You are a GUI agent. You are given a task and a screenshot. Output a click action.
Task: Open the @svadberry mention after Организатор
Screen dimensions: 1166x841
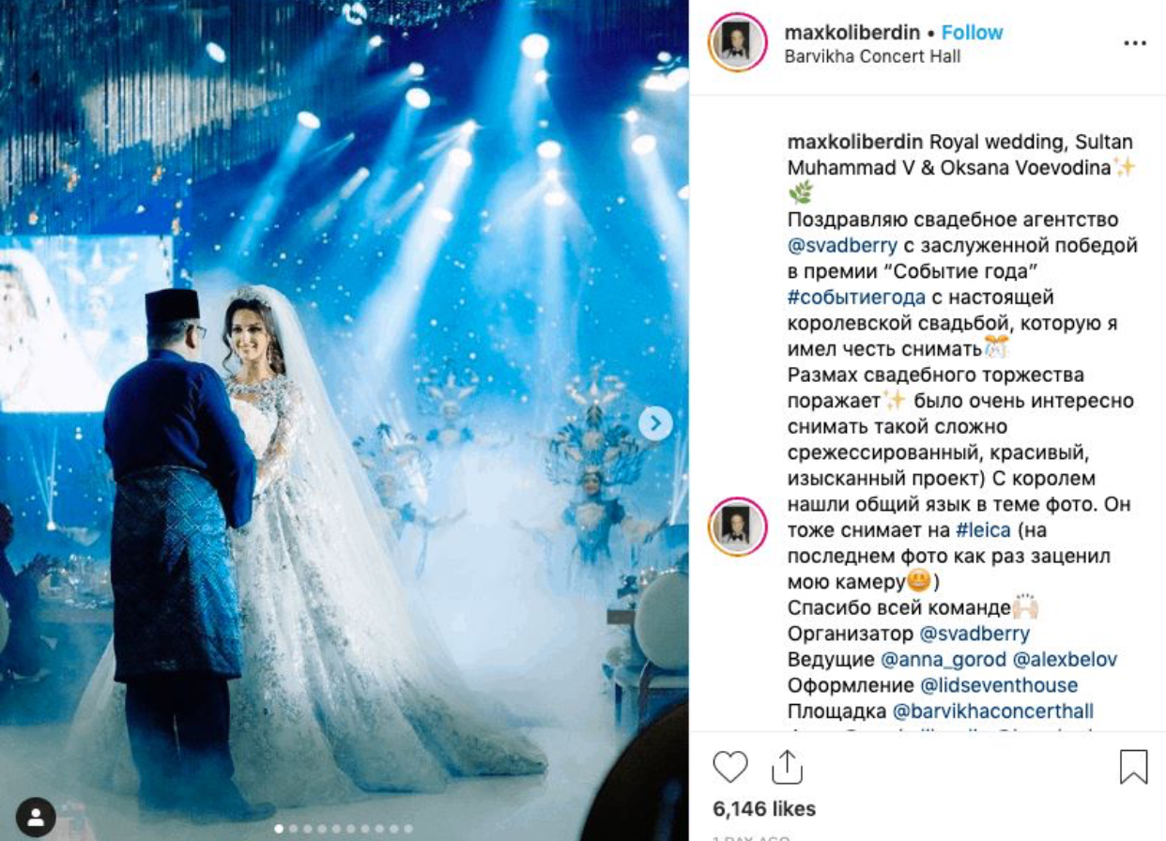tap(974, 634)
